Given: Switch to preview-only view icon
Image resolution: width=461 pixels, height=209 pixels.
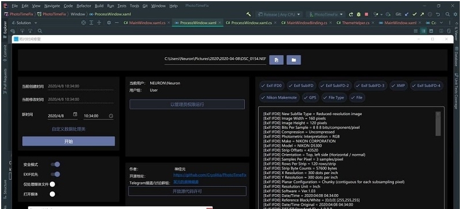Looking at the screenshot, I should pyautogui.click(x=431, y=31).
